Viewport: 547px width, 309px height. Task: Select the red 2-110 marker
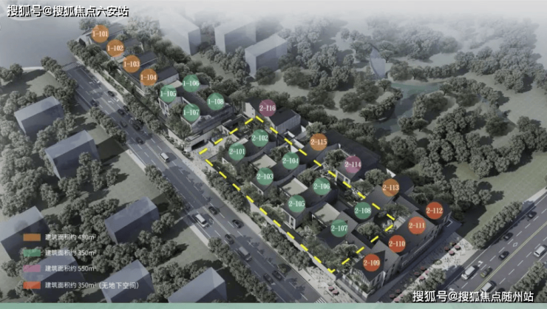397,243
